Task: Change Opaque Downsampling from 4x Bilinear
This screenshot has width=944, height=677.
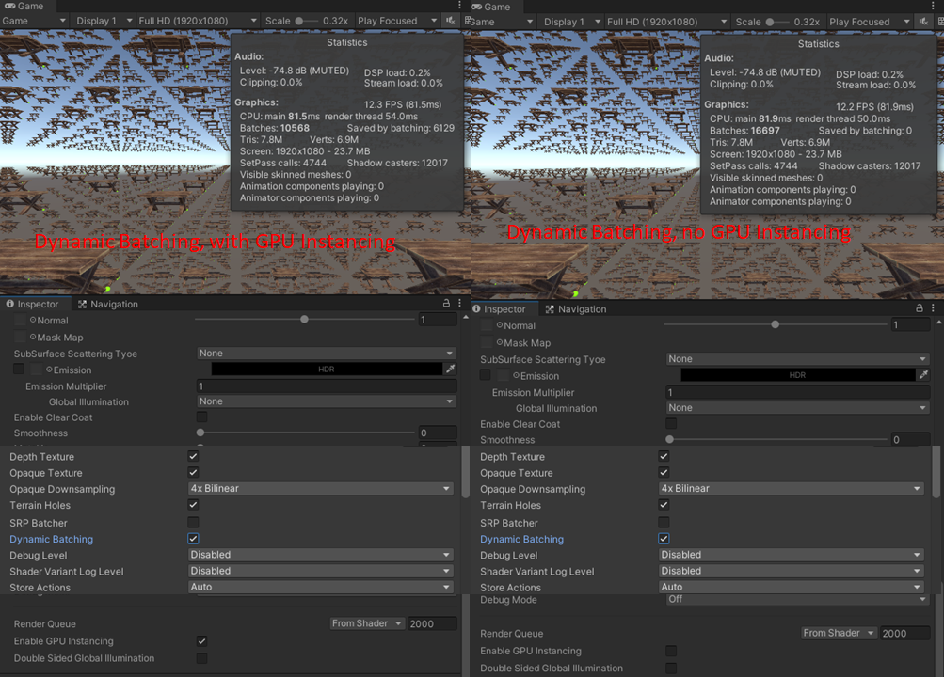Action: point(320,488)
